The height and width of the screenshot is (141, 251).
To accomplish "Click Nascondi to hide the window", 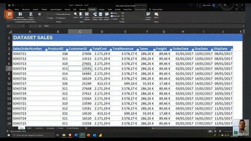I will coord(115,16).
